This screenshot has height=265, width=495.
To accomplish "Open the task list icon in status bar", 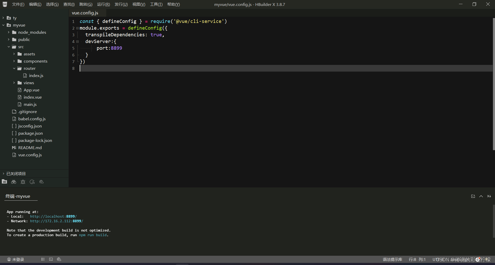I will [43, 259].
